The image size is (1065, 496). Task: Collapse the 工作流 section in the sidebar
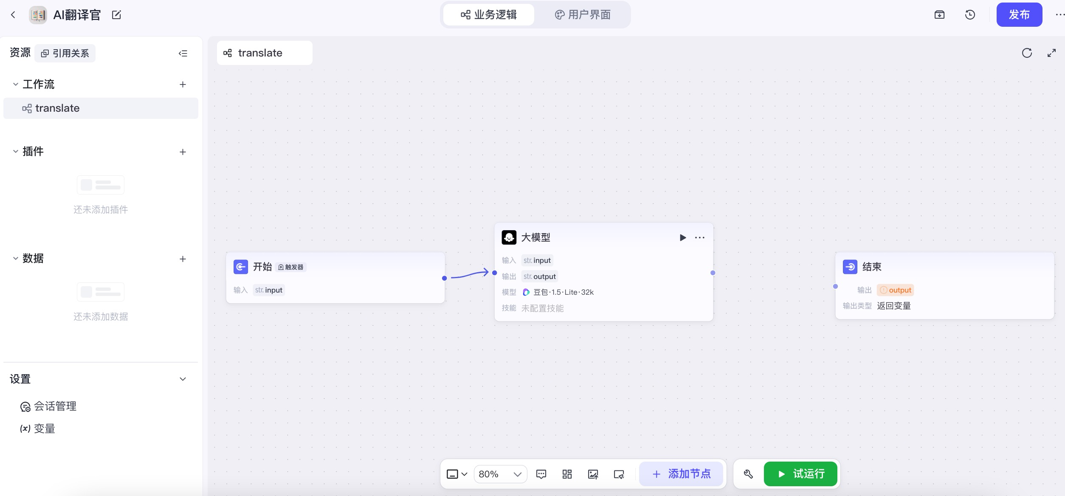coord(15,84)
